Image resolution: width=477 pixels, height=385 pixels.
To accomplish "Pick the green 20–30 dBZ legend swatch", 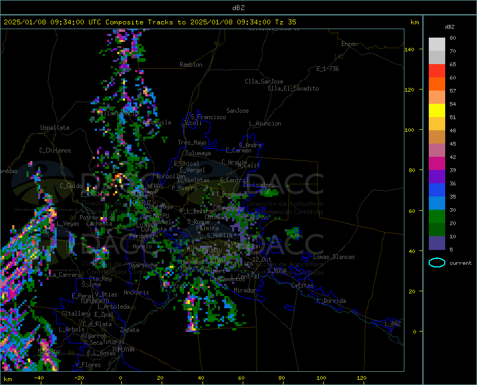I will point(437,217).
